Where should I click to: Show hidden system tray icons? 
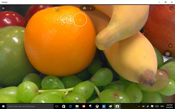(139, 106)
